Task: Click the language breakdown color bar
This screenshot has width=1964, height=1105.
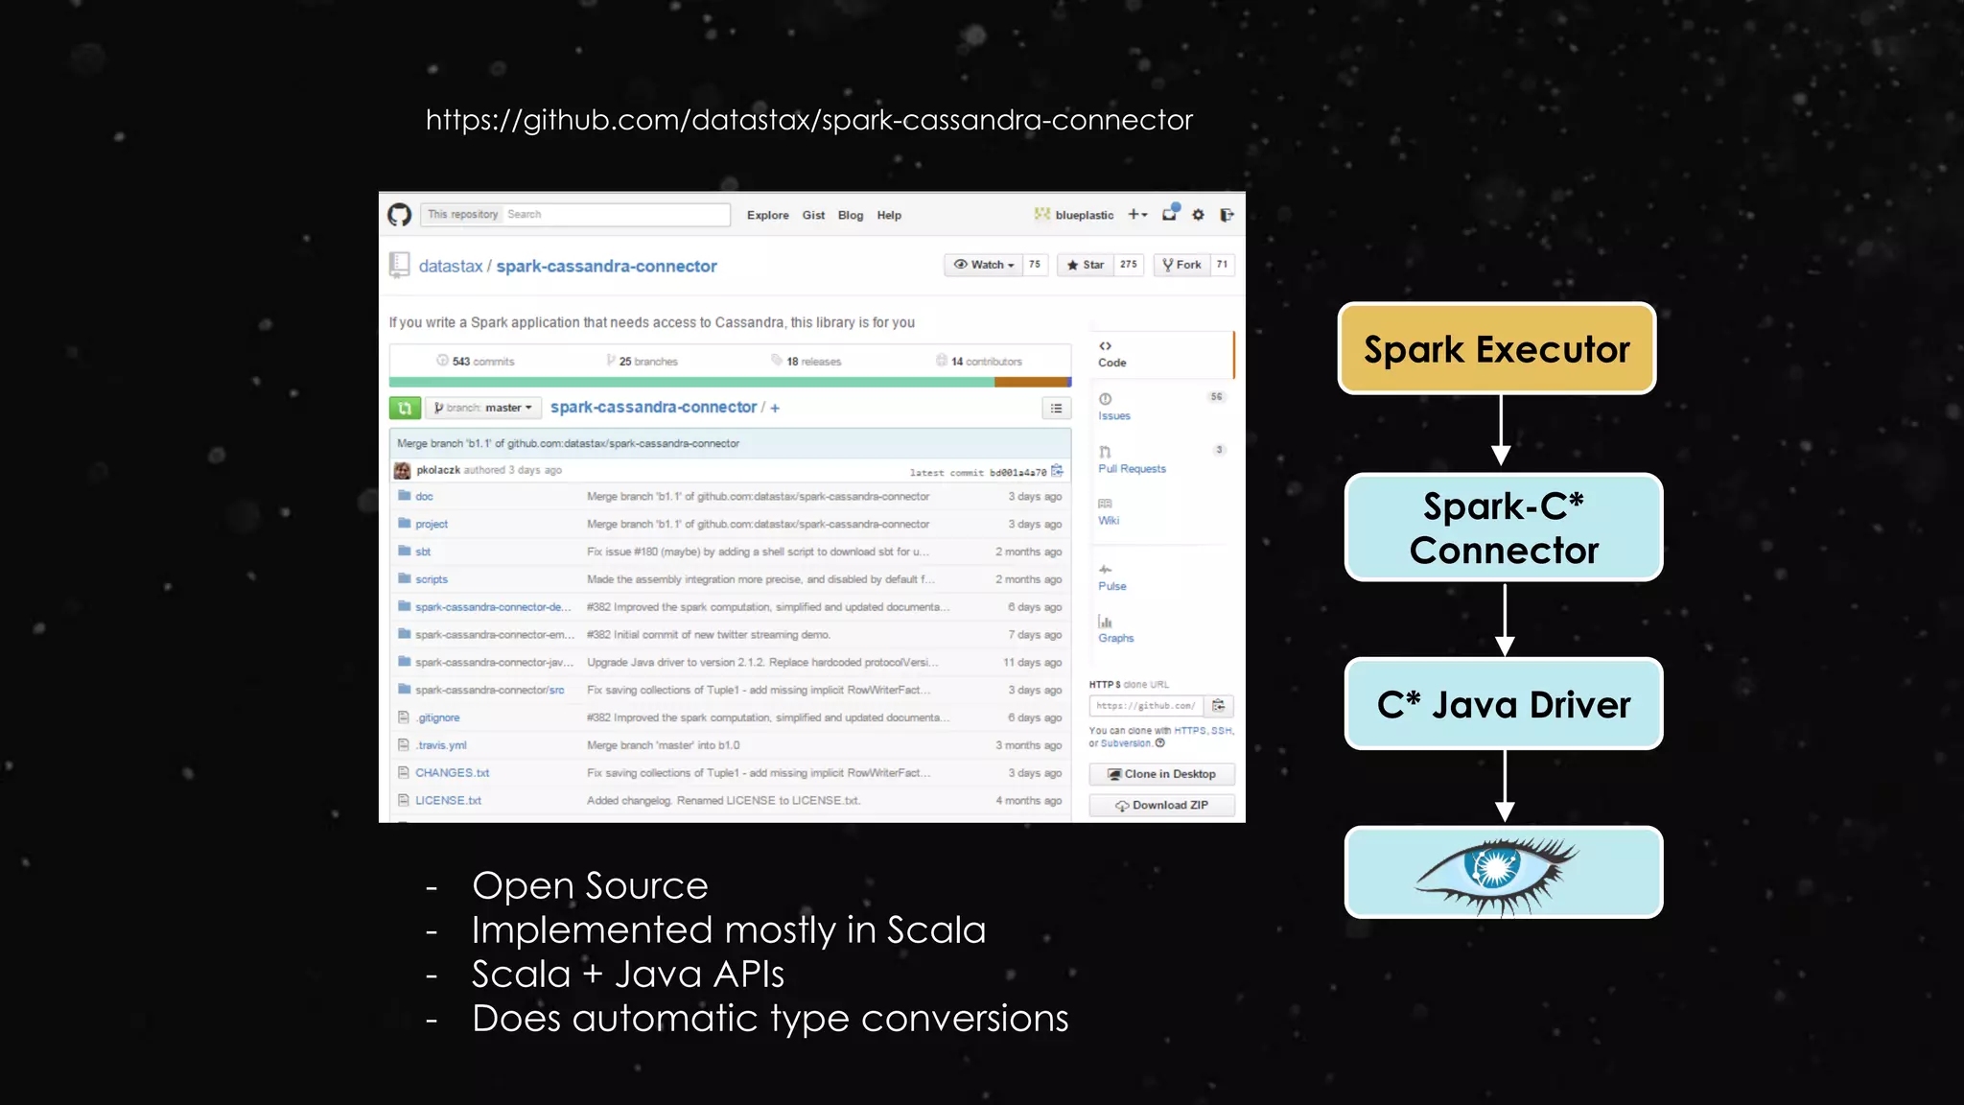Action: pos(730,382)
